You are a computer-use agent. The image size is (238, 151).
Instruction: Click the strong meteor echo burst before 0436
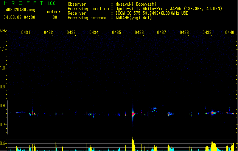[x=133, y=114]
